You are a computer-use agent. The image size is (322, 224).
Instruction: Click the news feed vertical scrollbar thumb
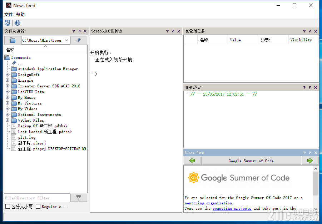click(x=316, y=183)
